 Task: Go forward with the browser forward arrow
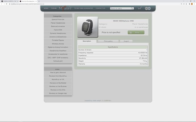(4, 4)
